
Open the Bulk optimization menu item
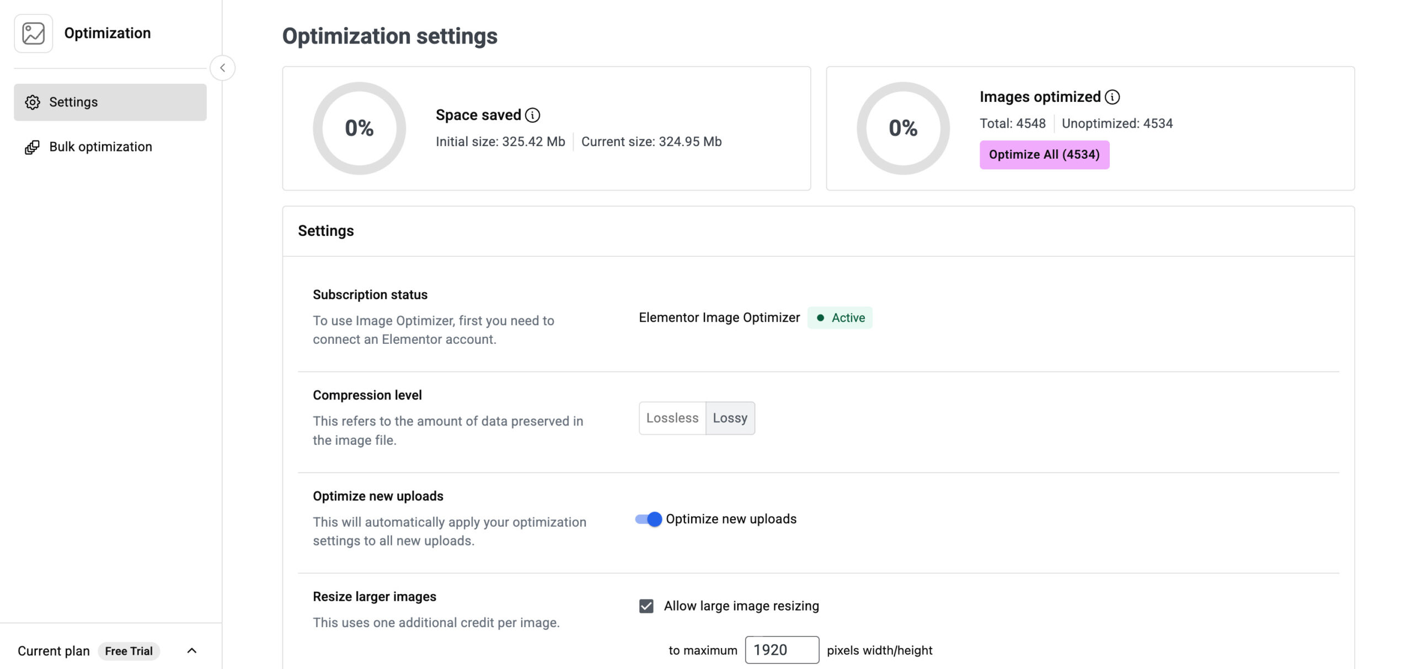click(x=100, y=147)
